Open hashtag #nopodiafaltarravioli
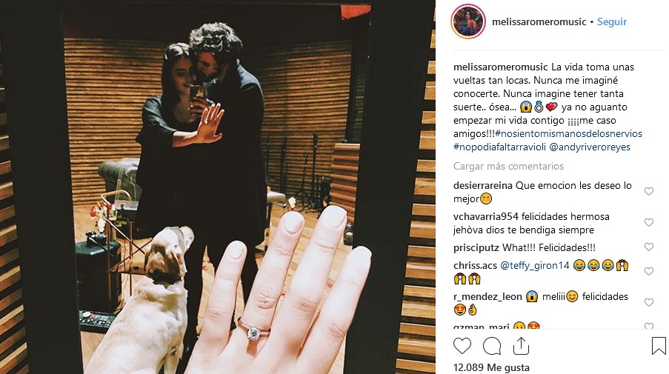 (x=499, y=147)
